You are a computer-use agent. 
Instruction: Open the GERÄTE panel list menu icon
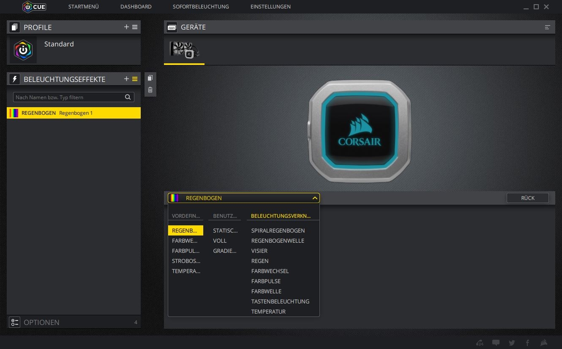[548, 27]
